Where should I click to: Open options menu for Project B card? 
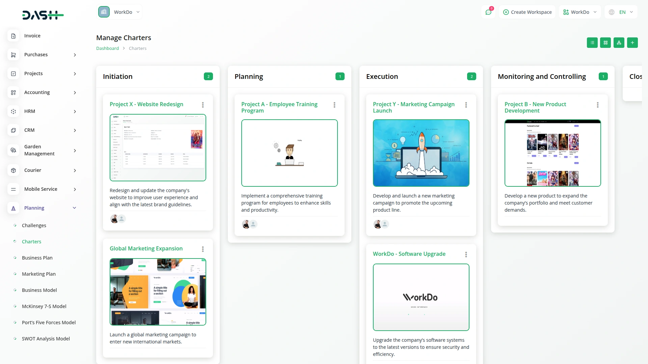pyautogui.click(x=598, y=105)
